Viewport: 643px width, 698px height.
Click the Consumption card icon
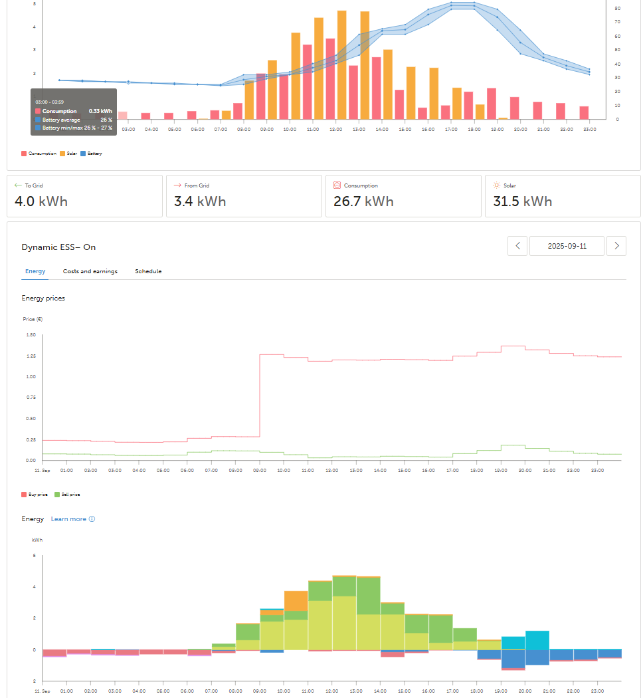coord(337,185)
